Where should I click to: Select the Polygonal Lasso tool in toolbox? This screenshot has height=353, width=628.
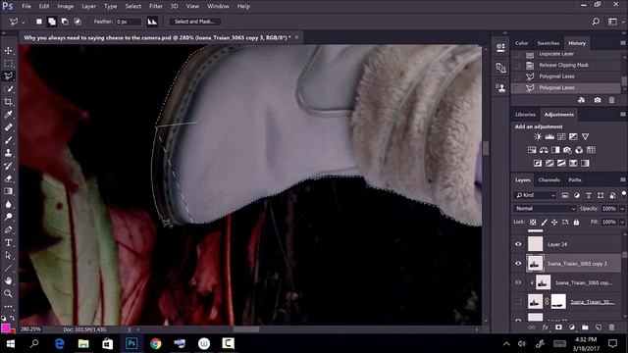coord(8,76)
